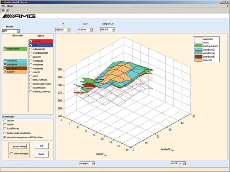The width and height of the screenshot is (230, 172).
Task: Check gaussian in the Original column
Action: tap(31, 57)
